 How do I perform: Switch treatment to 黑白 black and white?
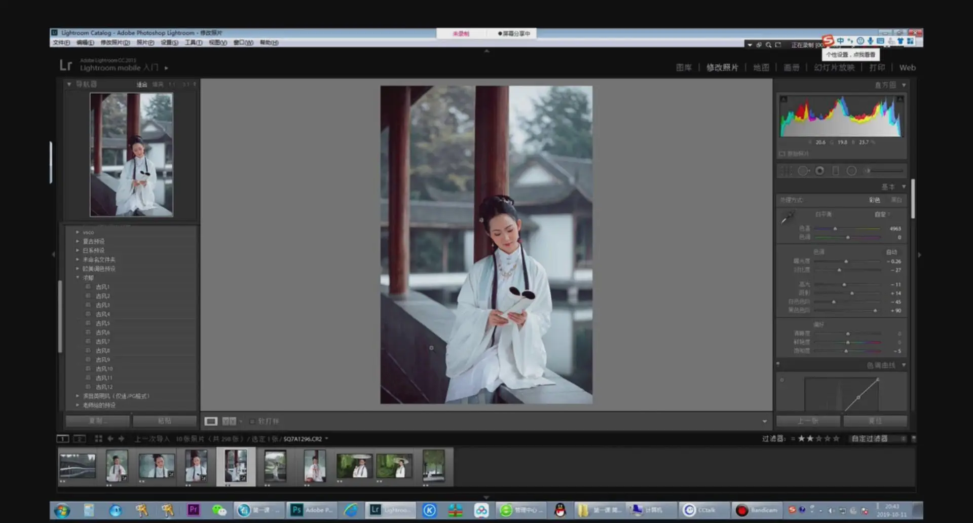click(896, 200)
